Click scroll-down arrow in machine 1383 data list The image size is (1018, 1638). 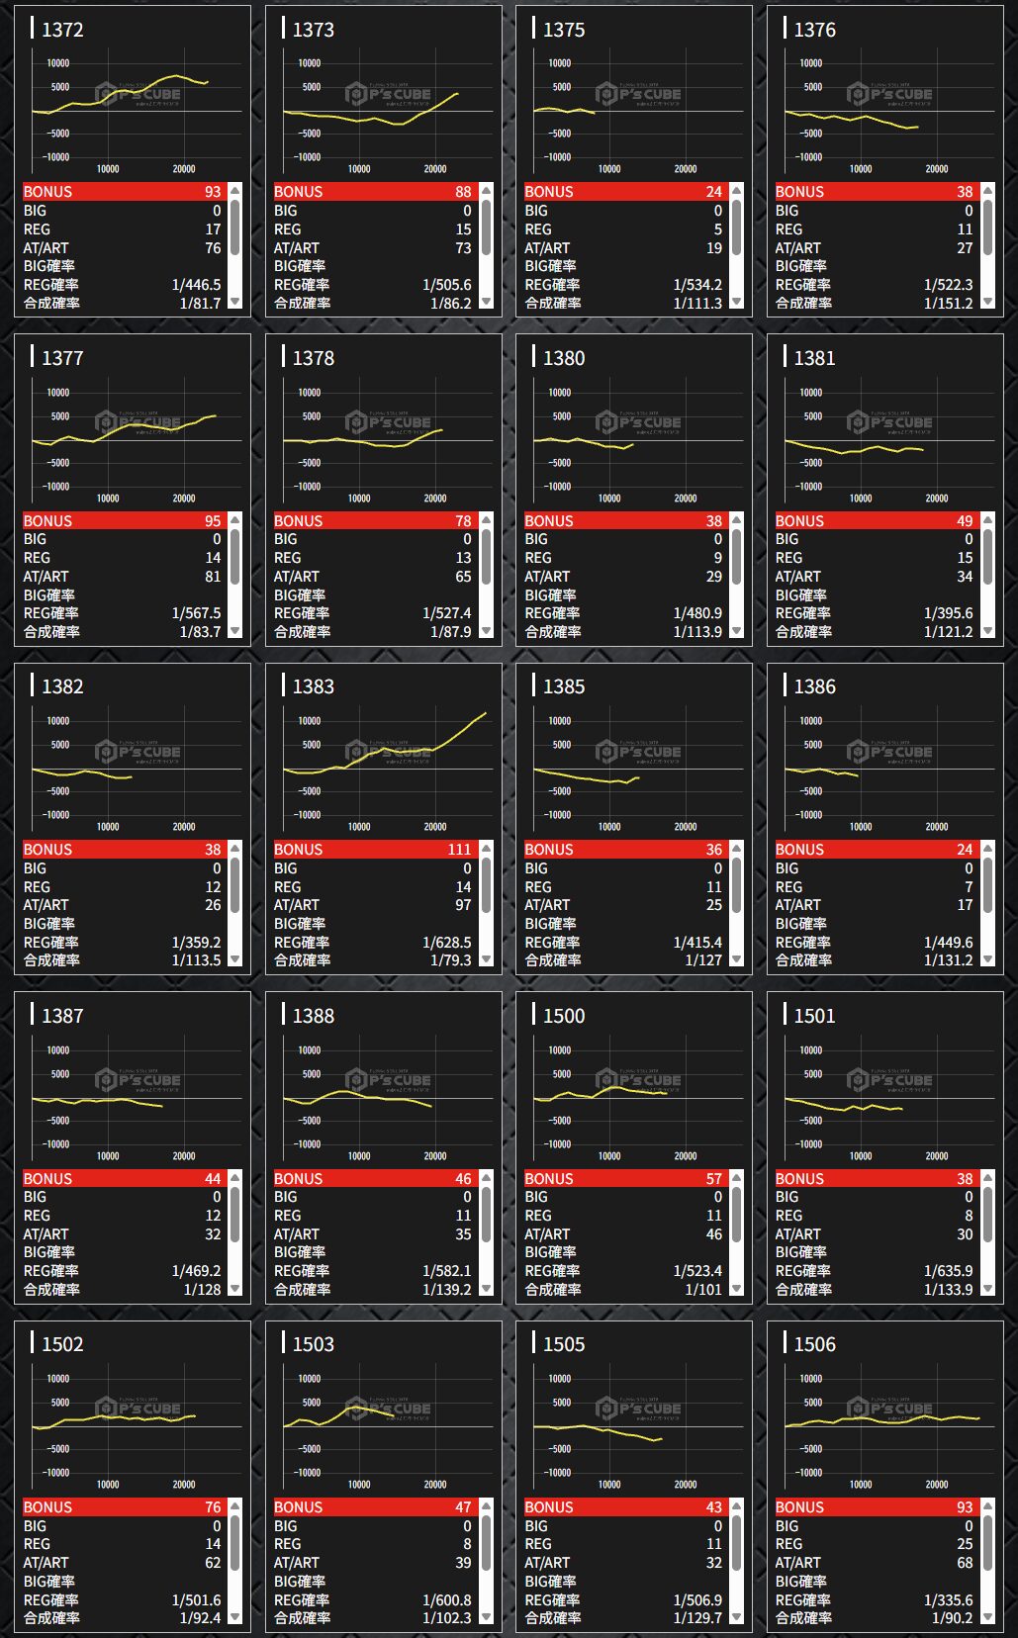[x=486, y=959]
